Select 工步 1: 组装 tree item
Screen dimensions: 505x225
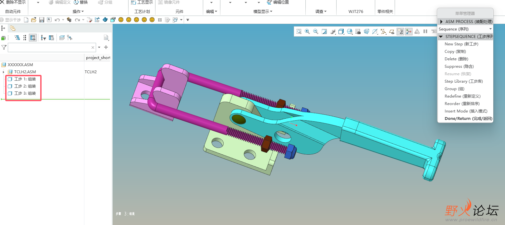click(x=22, y=79)
